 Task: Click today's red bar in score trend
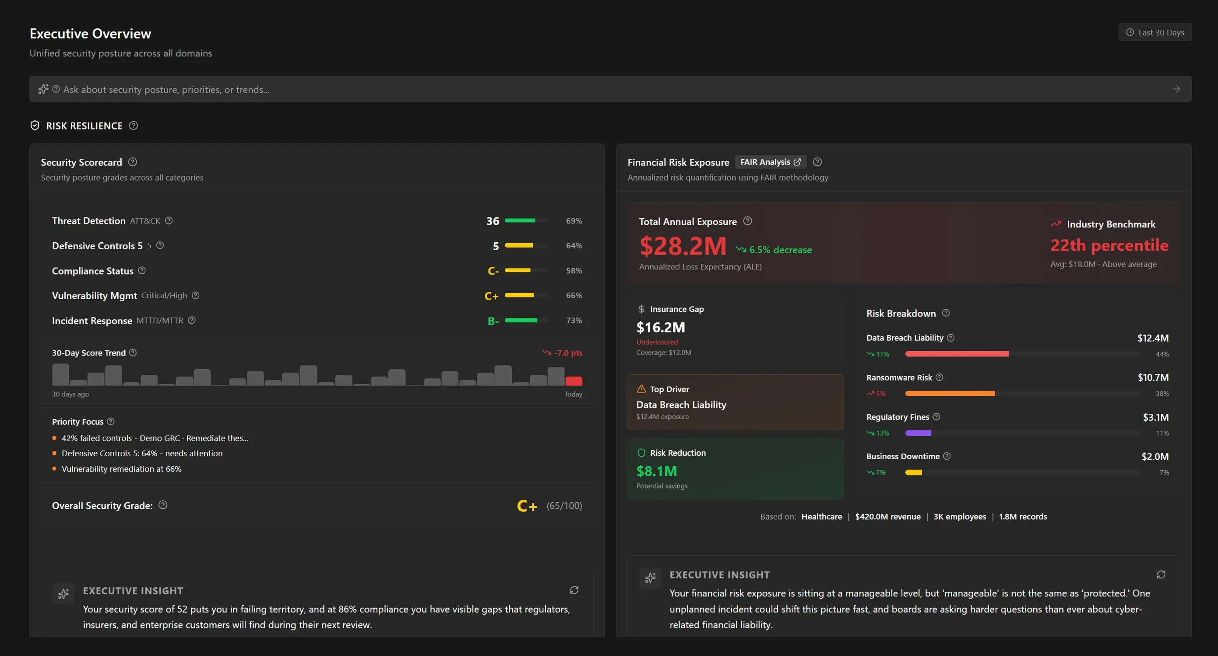tap(574, 380)
